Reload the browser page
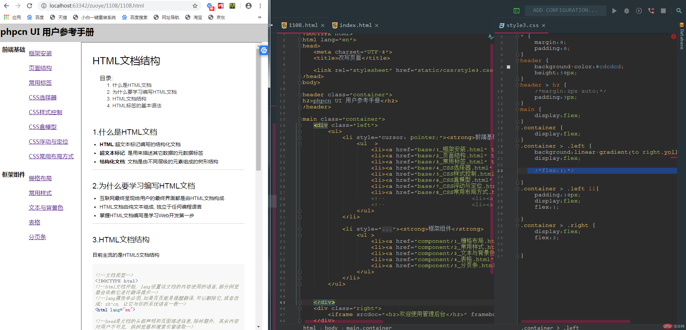Image resolution: width=686 pixels, height=330 pixels. coord(29,6)
